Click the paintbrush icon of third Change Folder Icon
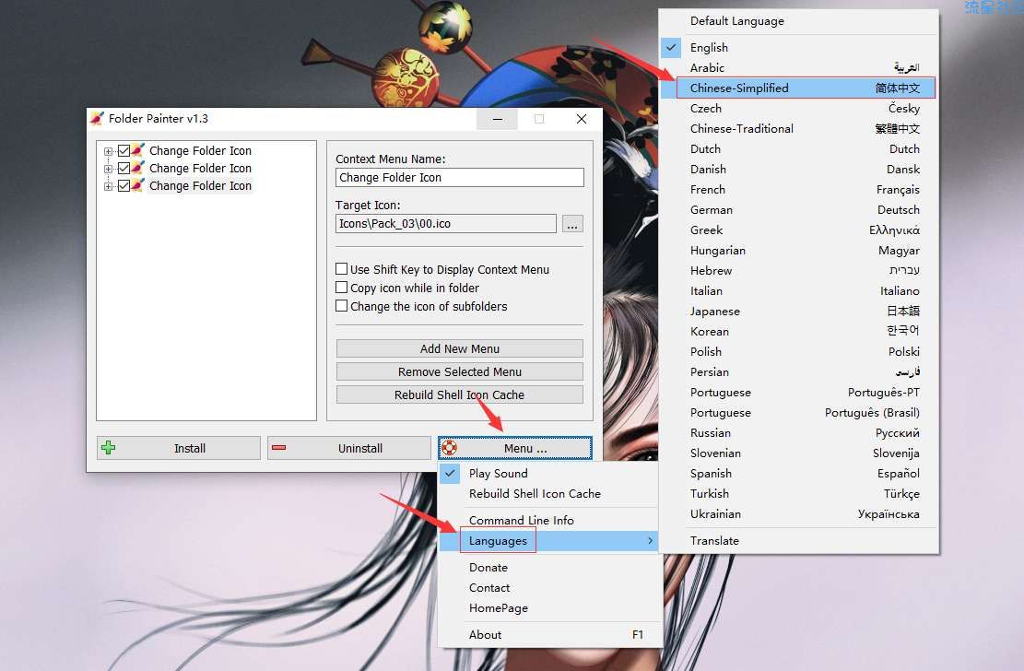 [138, 185]
